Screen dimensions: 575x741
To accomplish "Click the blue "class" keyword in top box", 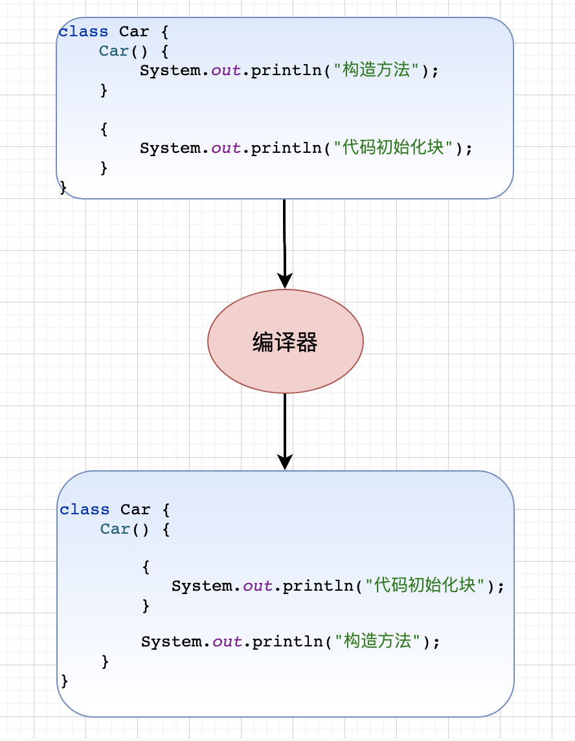I will pos(84,32).
